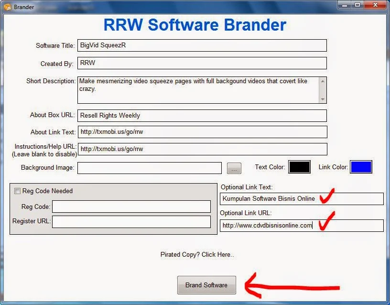Viewport: 390px width, 305px height.
Task: Click the Optional Link Text field
Action: click(302, 199)
